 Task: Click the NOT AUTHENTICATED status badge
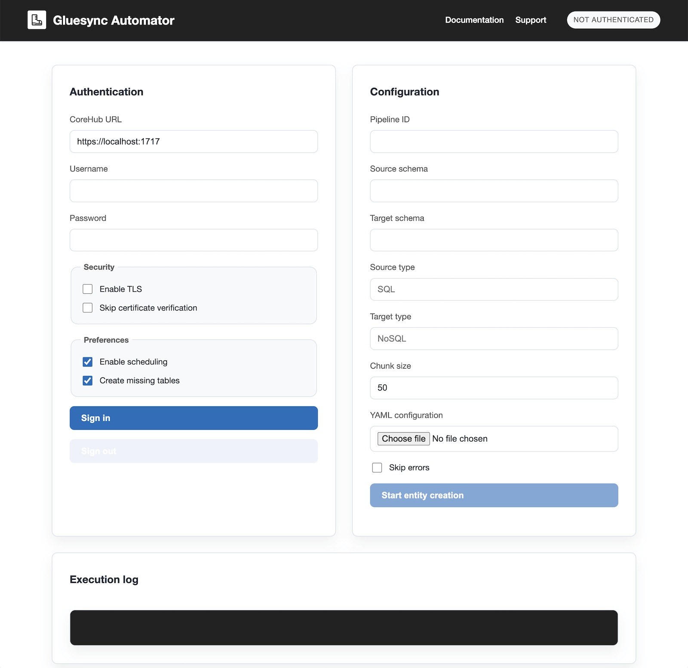613,20
